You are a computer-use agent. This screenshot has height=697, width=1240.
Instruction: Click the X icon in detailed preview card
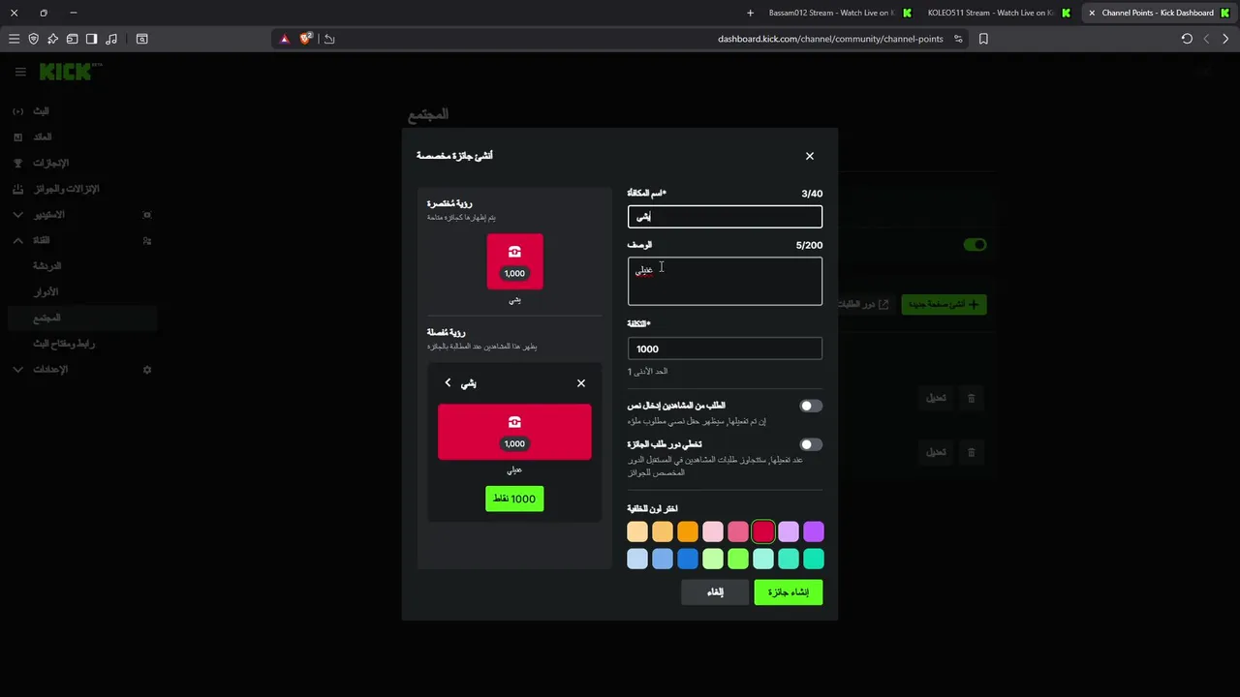click(581, 383)
